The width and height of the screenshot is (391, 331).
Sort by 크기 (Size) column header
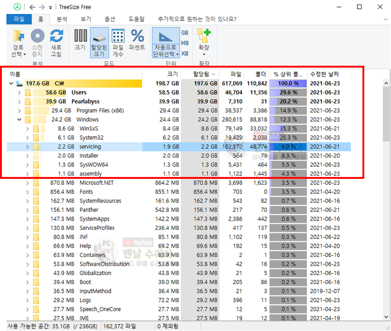tap(162, 74)
